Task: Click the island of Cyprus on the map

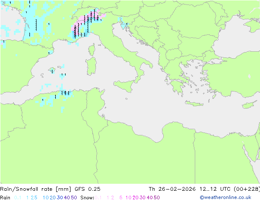Action: pyautogui.click(x=250, y=105)
